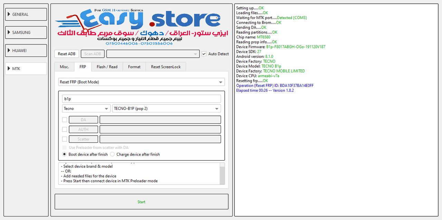Click 'Device Model: TECNO B1p' log line
This screenshot has height=220, width=442.
pos(259,66)
